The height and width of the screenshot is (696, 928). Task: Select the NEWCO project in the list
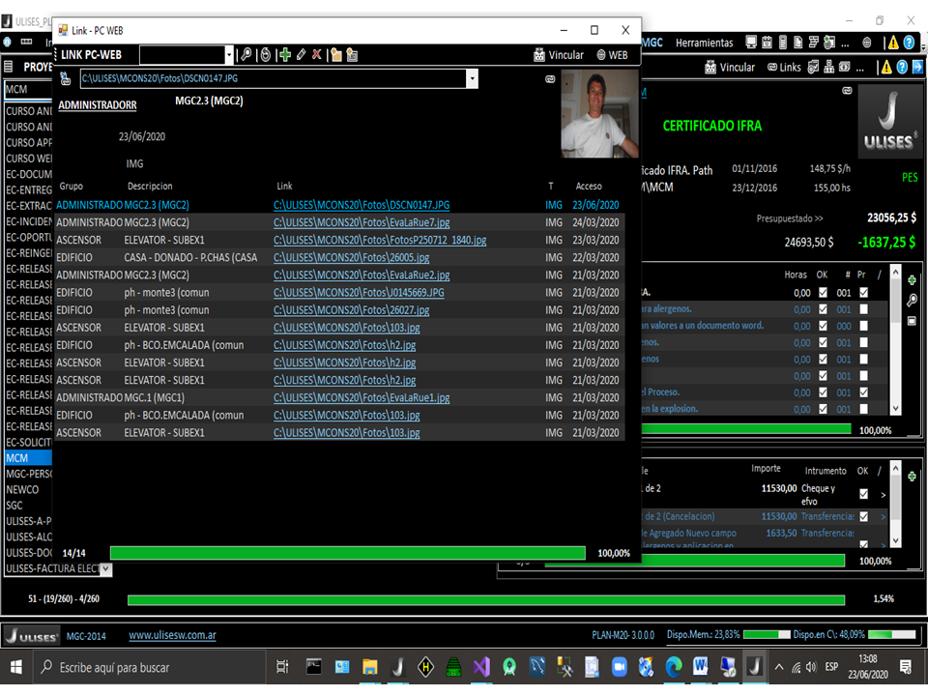tap(22, 489)
